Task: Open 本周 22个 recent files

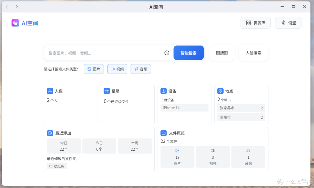Action: (135, 146)
